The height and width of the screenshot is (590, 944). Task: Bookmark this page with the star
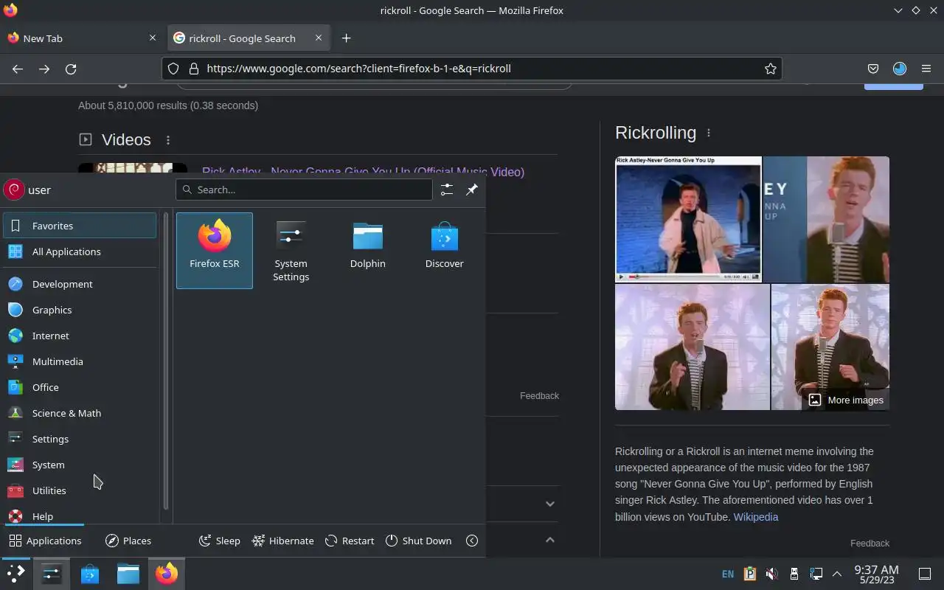pyautogui.click(x=771, y=69)
